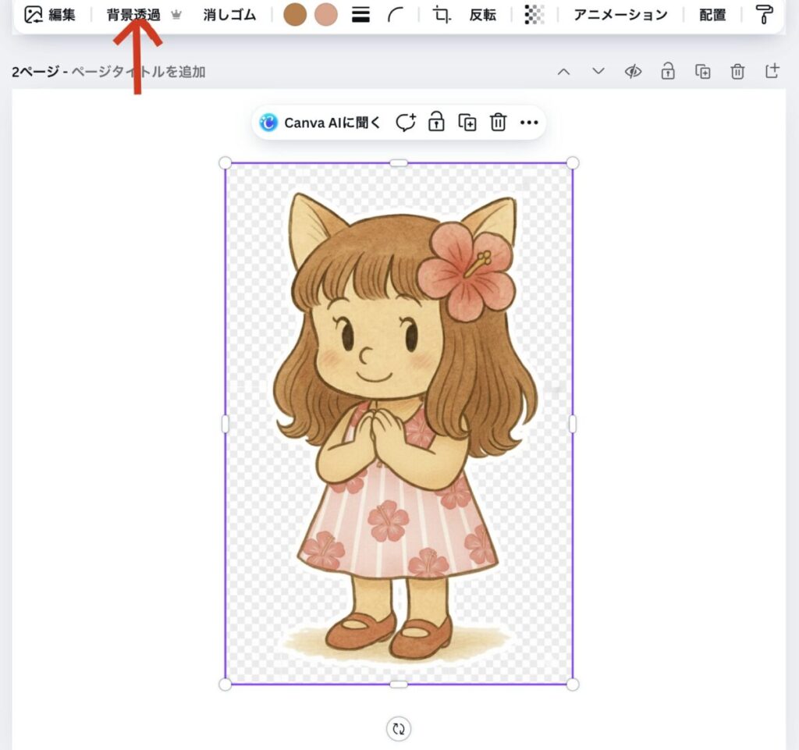Open border line weight style icon
This screenshot has width=799, height=750.
pos(360,15)
